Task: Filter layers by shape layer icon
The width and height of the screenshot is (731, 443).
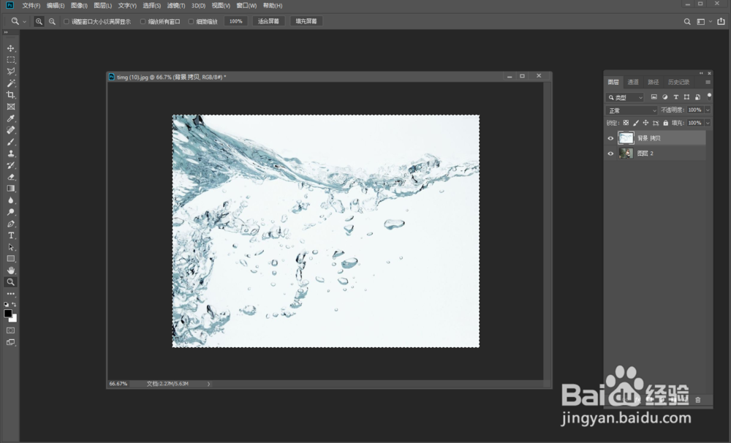Action: 686,97
